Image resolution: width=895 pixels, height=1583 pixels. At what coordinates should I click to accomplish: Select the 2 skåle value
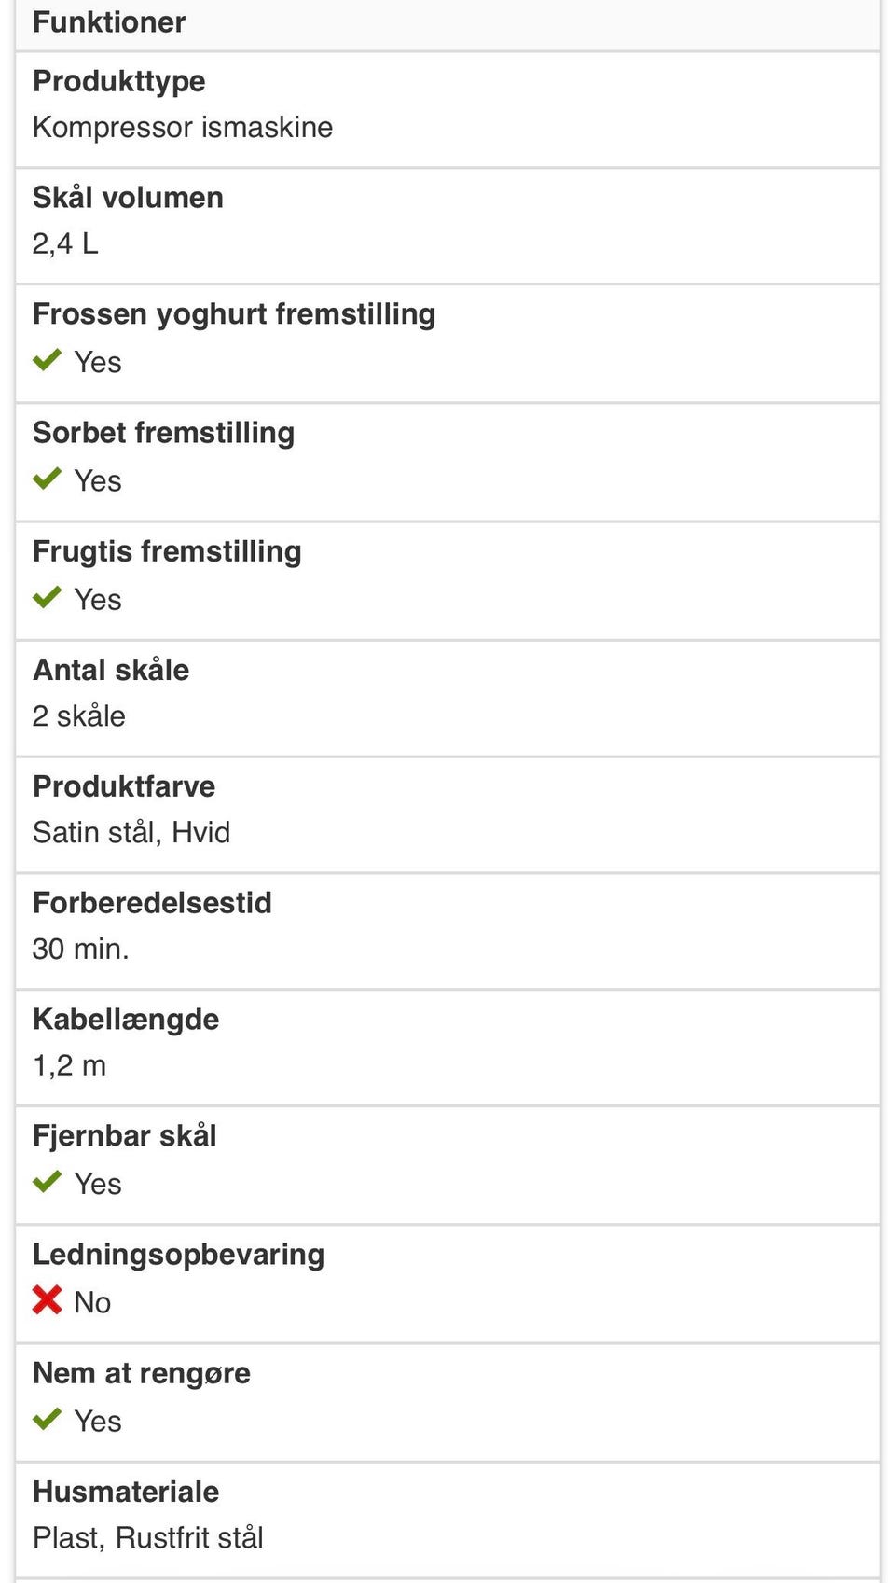(79, 715)
